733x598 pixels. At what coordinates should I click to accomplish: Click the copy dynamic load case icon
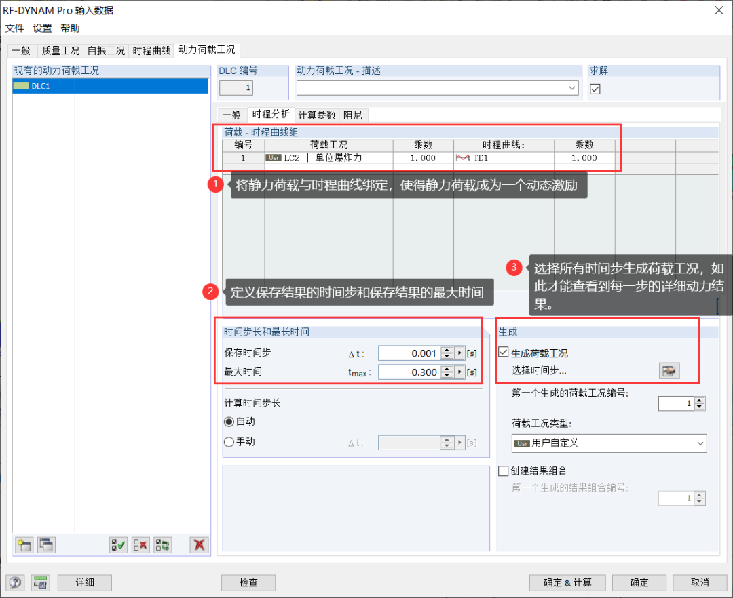[x=46, y=545]
